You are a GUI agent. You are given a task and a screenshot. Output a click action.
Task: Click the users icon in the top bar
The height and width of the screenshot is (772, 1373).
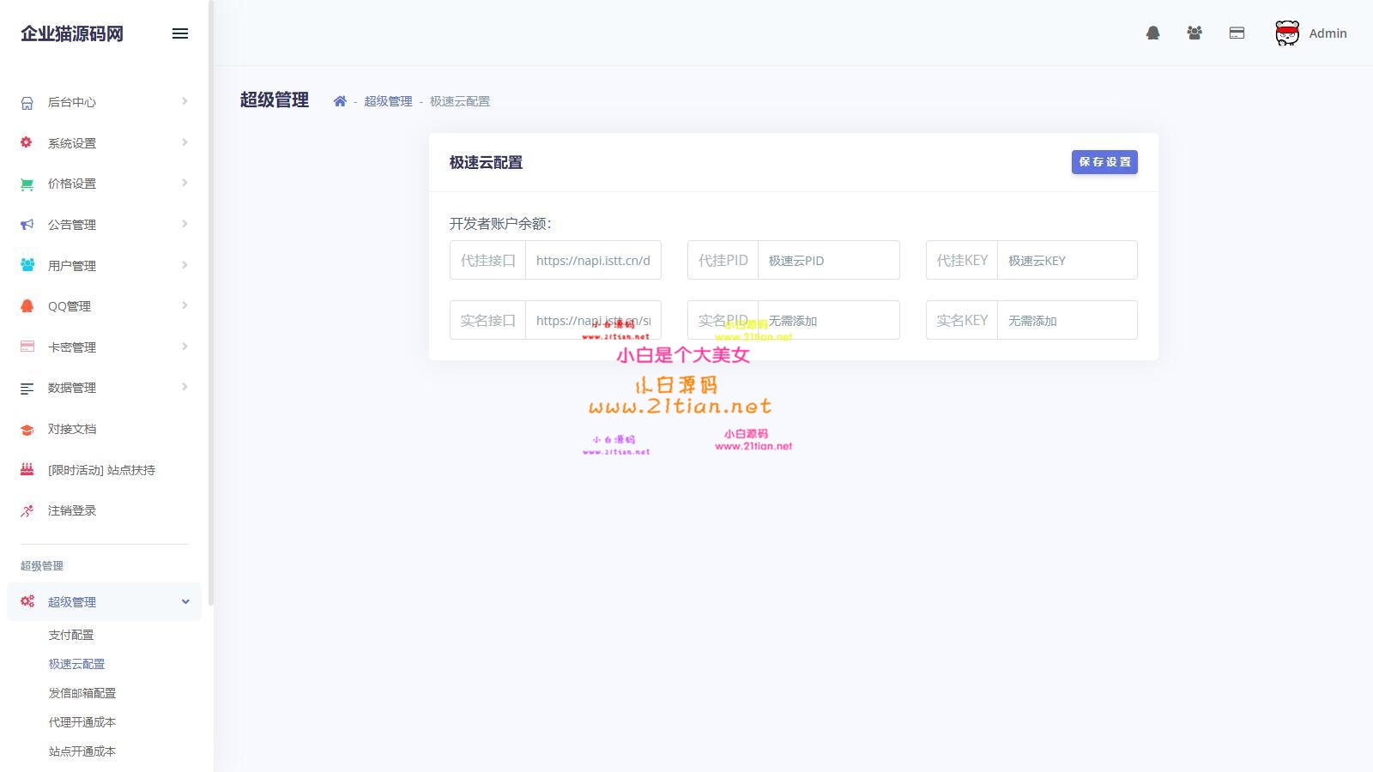point(1195,33)
